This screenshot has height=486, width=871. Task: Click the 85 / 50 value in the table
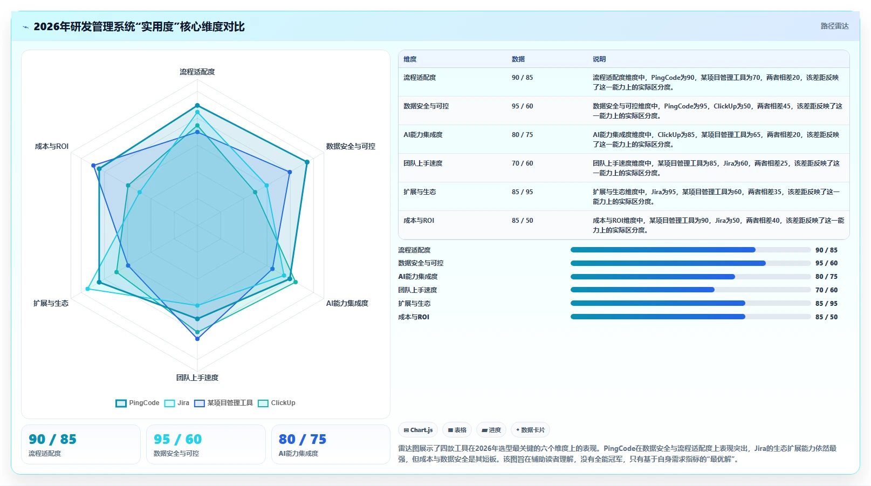click(x=522, y=221)
